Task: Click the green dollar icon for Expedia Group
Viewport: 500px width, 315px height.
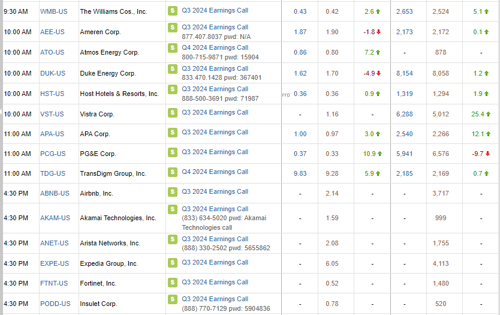Action: coord(173,263)
